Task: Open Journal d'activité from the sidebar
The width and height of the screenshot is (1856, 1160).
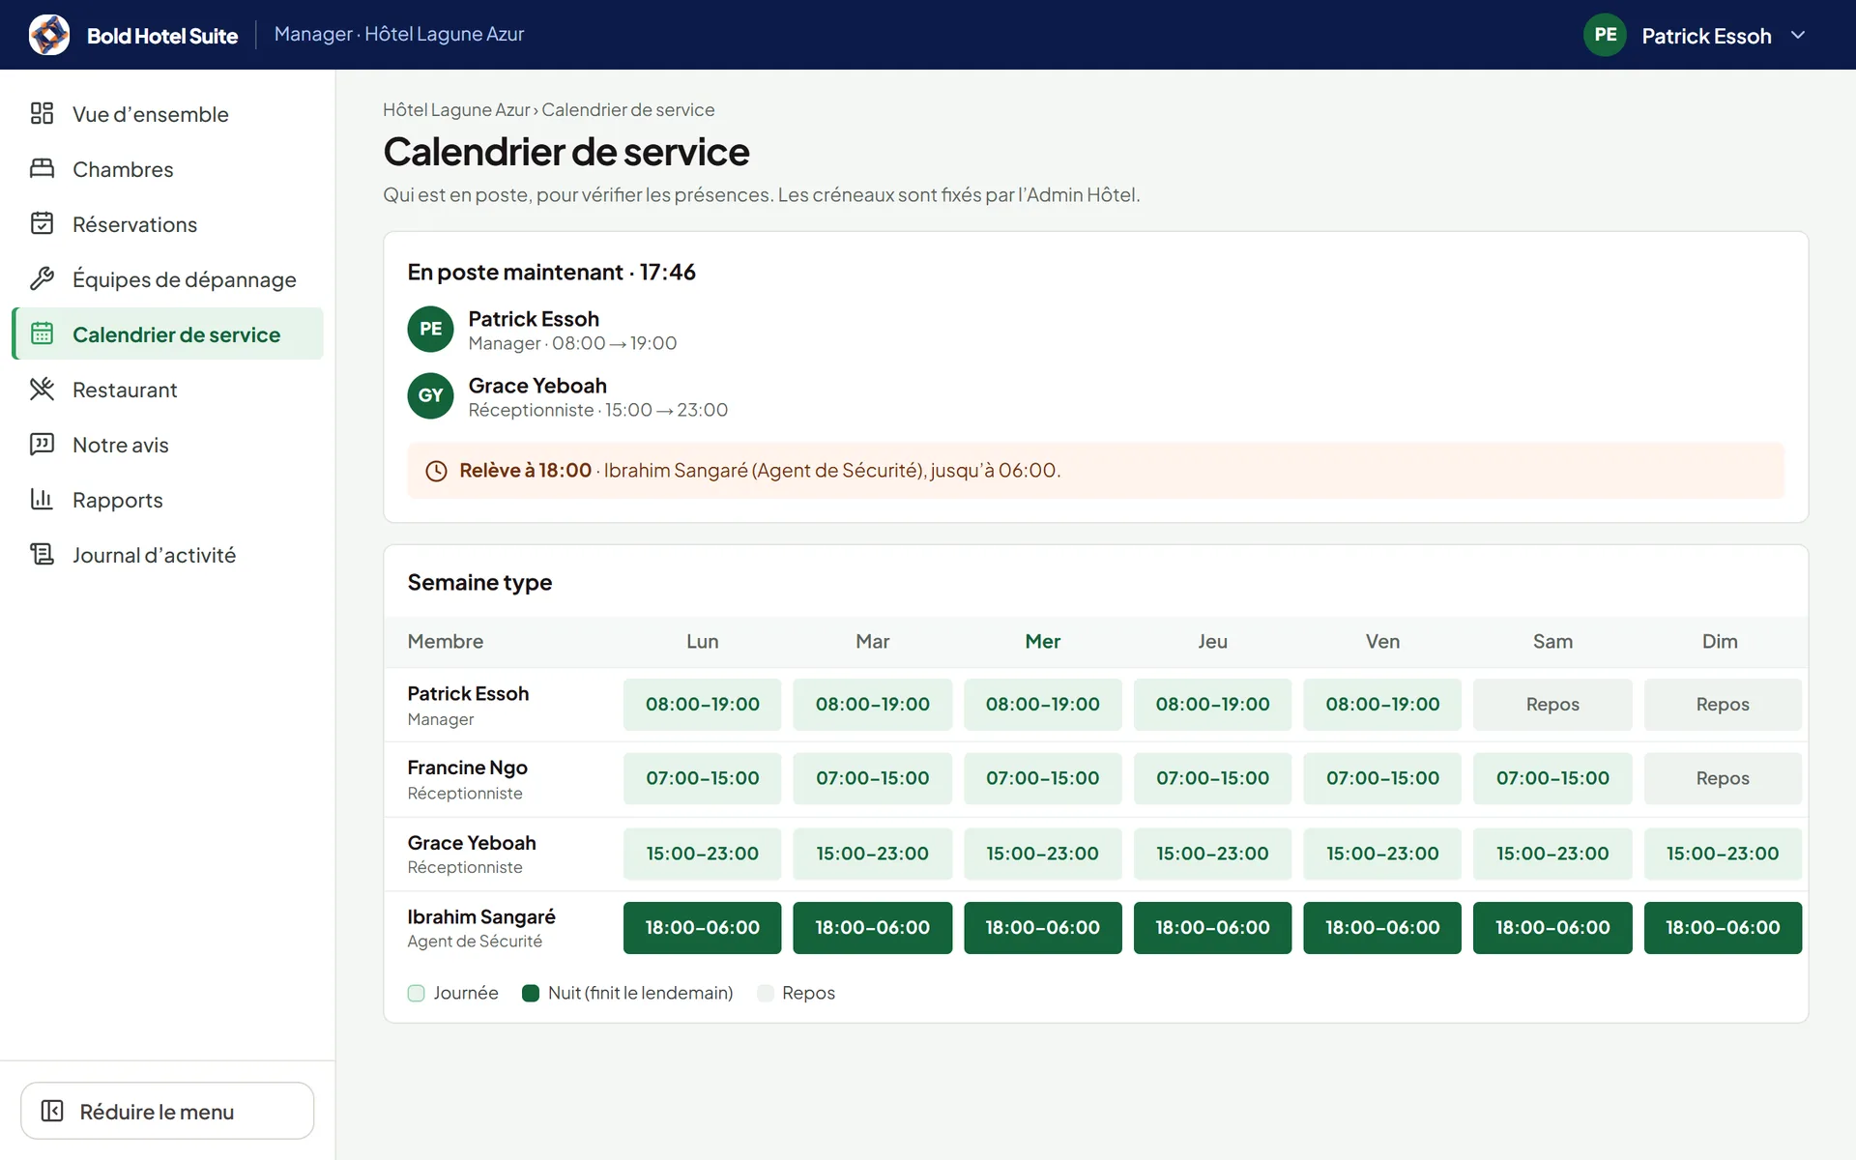Action: (x=168, y=555)
